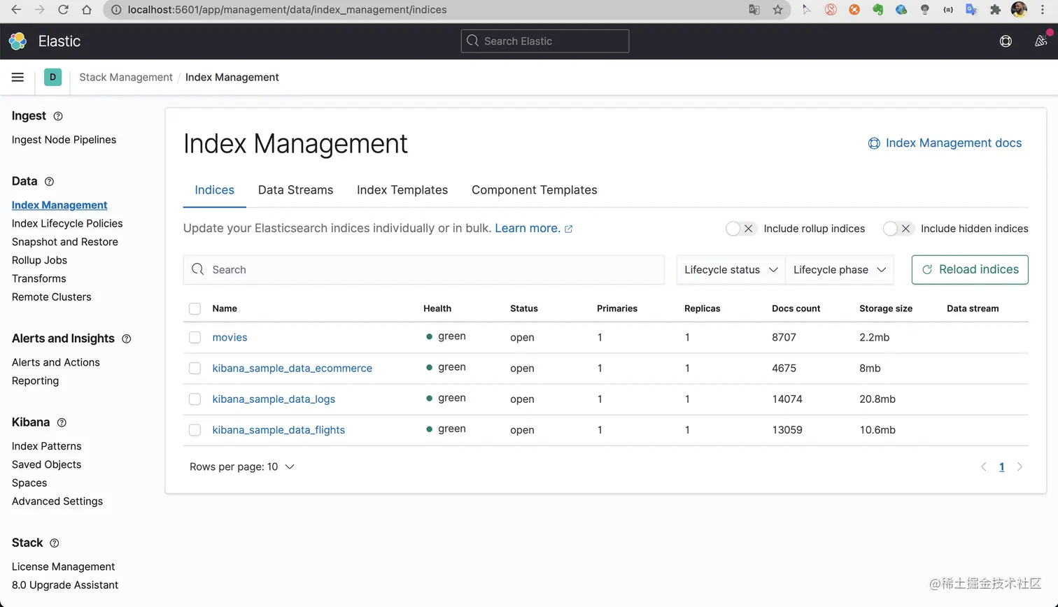Click the Alerts and Insights help icon
The image size is (1058, 607).
pyautogui.click(x=127, y=338)
